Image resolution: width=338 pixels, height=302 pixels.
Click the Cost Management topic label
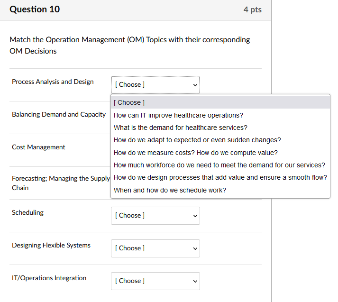38,147
